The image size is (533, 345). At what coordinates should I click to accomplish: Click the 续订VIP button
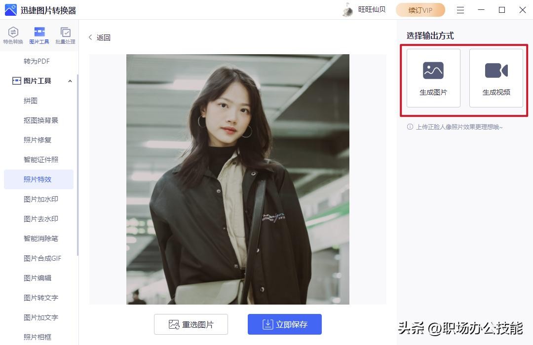tap(420, 10)
